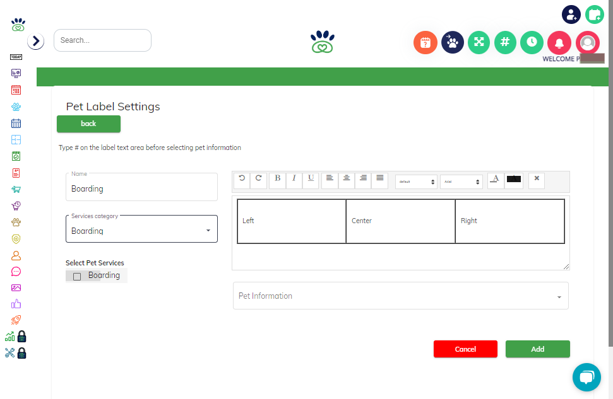613x399 pixels.
Task: Click the orange calendar question icon
Action: pyautogui.click(x=426, y=42)
